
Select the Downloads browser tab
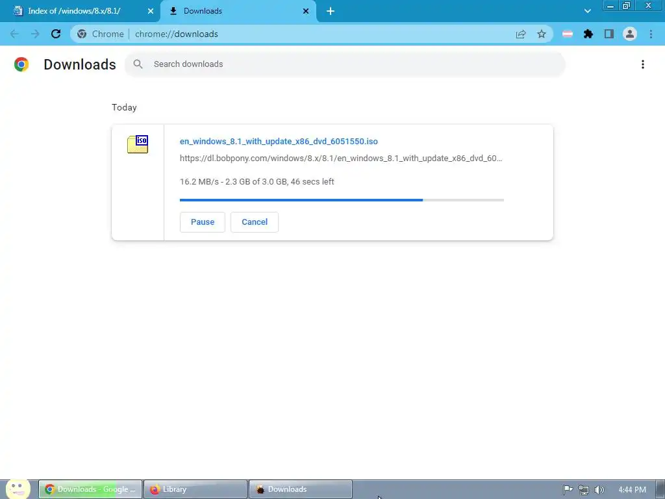click(238, 11)
